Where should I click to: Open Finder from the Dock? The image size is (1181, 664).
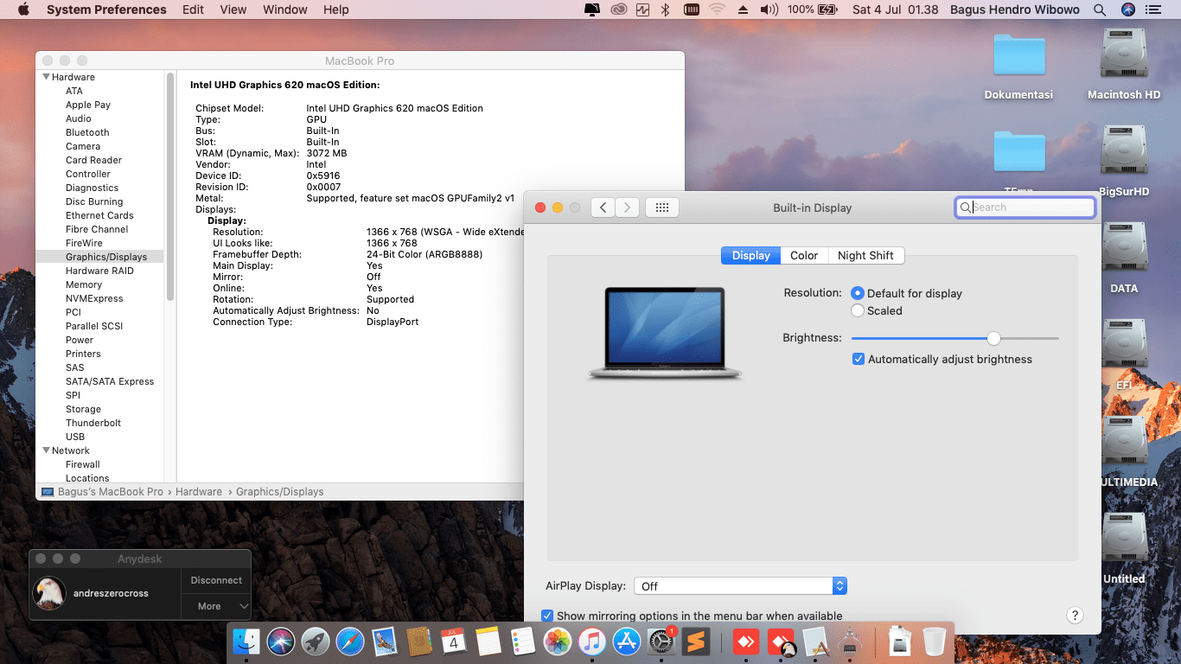247,642
